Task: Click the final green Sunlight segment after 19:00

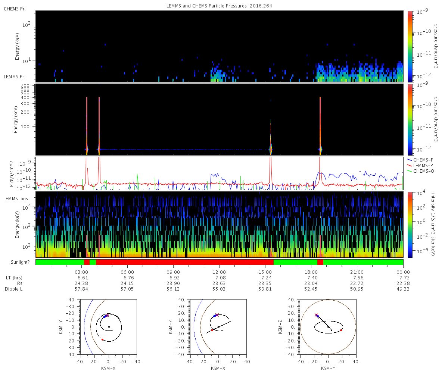Action: 363,262
